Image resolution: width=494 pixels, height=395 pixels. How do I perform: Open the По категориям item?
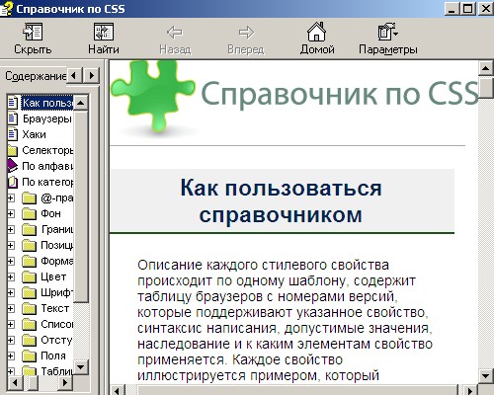click(x=47, y=182)
